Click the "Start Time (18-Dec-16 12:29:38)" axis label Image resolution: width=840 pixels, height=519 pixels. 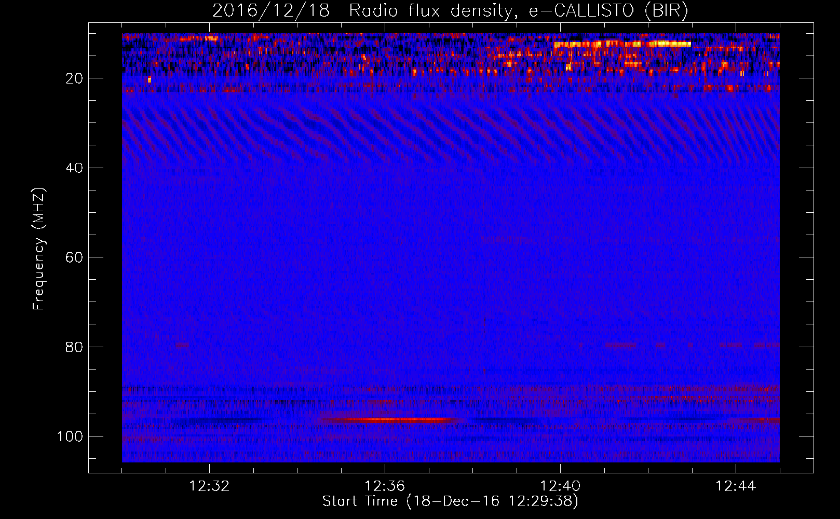[x=450, y=501]
